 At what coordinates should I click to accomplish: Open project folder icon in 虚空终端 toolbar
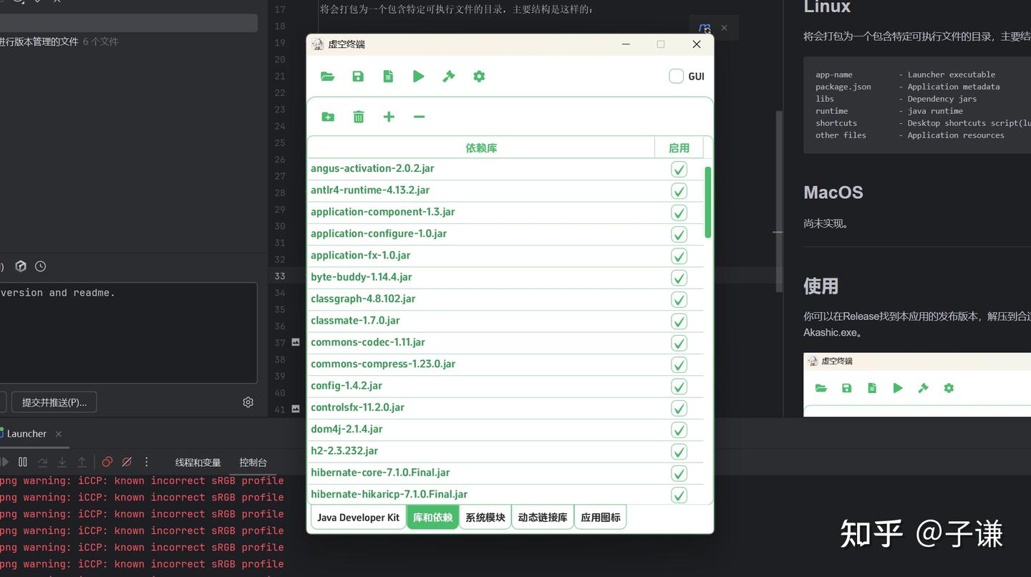327,77
